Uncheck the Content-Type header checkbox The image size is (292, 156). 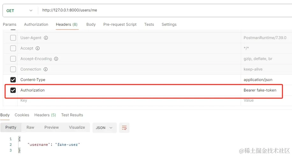[x=13, y=80]
